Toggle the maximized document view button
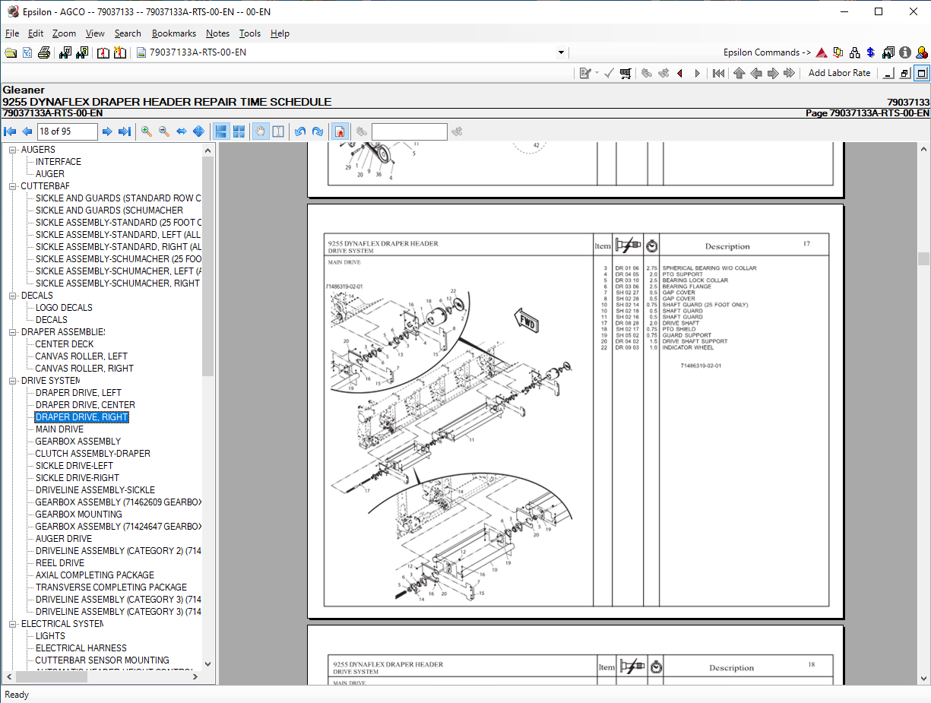The width and height of the screenshot is (931, 703). (x=921, y=73)
